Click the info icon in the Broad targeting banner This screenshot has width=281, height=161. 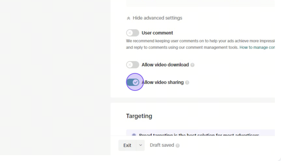pyautogui.click(x=134, y=135)
